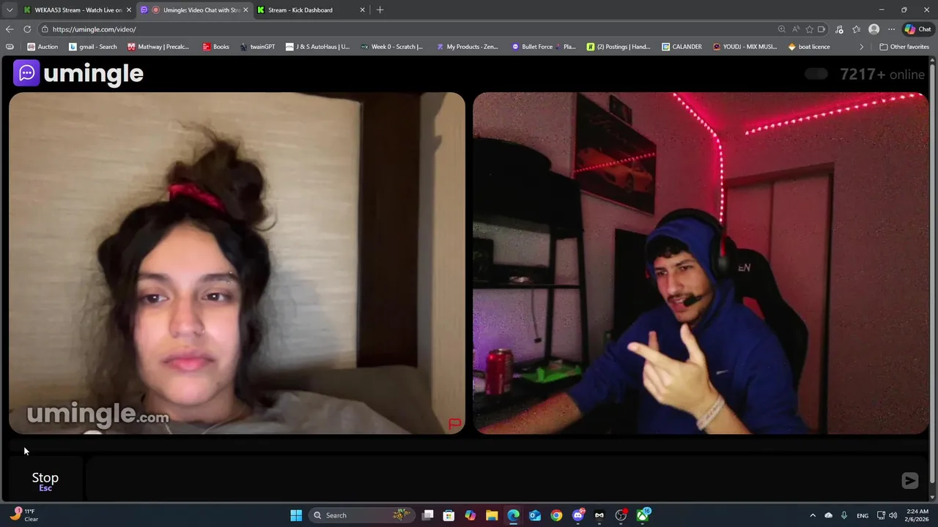Open Xbox app from taskbar

(x=643, y=515)
